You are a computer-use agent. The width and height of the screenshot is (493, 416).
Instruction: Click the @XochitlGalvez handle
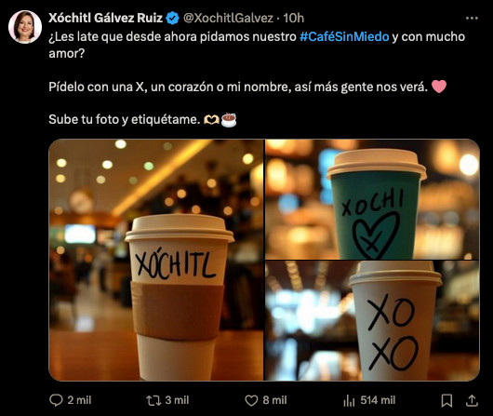[x=228, y=18]
